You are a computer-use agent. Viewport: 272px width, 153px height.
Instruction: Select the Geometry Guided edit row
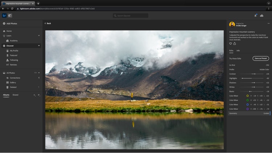[249, 113]
